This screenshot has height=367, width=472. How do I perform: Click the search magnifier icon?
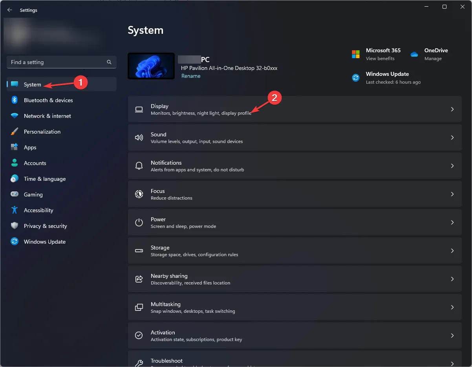click(x=109, y=62)
